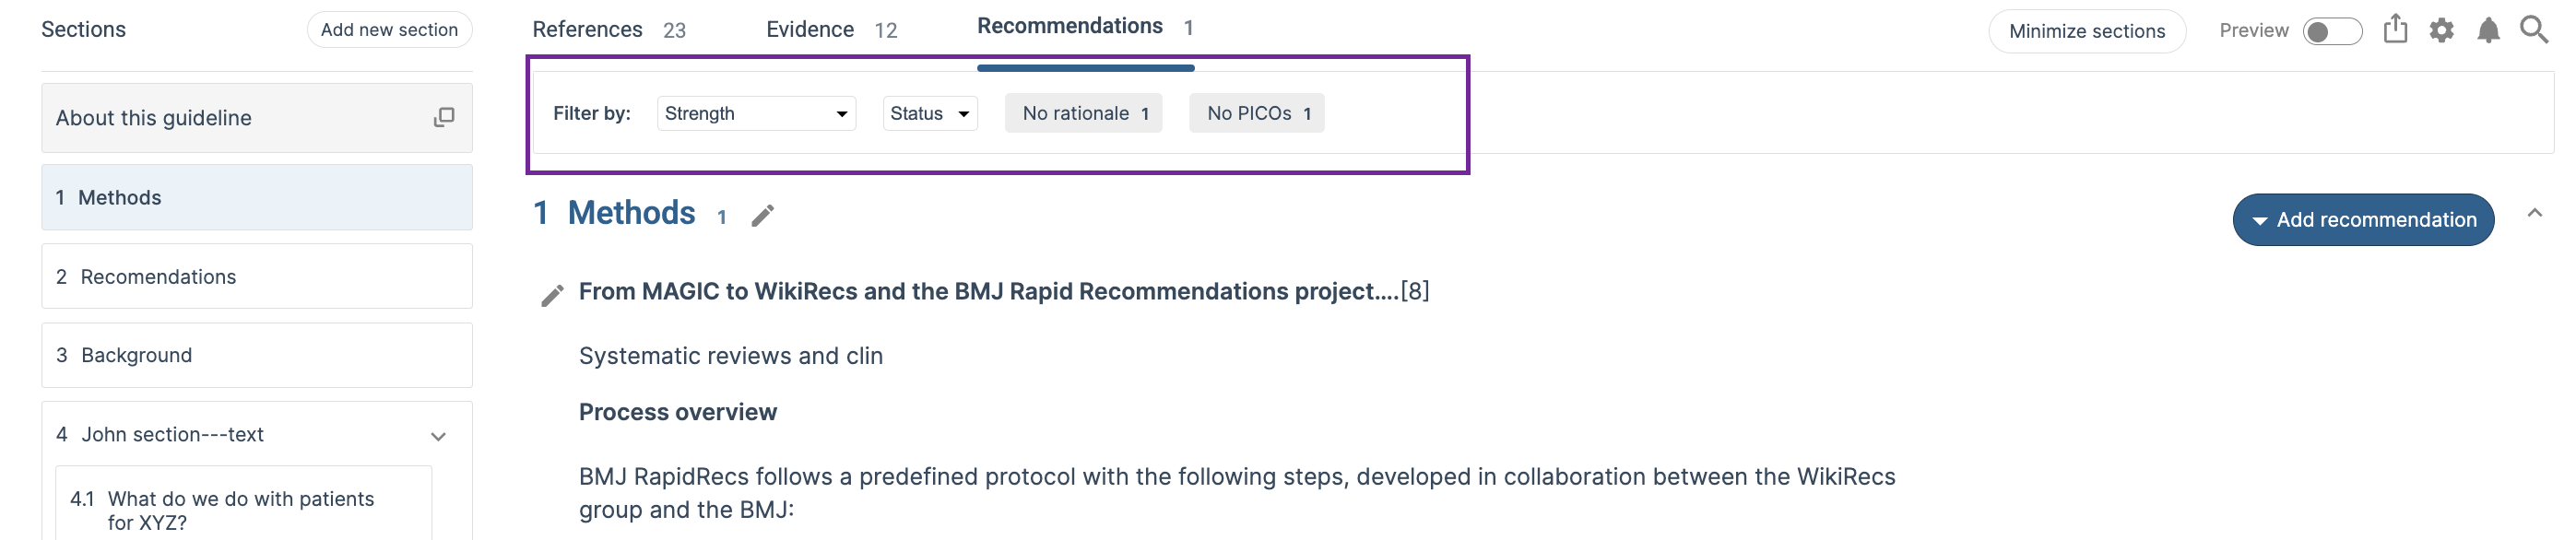Click the share/export icon
The width and height of the screenshot is (2576, 540).
(x=2395, y=30)
